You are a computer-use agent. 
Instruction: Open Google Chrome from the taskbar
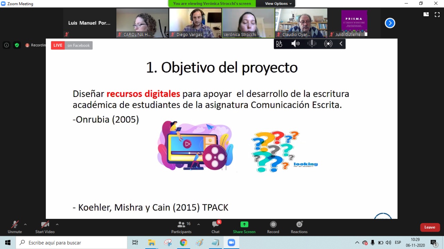point(183,243)
